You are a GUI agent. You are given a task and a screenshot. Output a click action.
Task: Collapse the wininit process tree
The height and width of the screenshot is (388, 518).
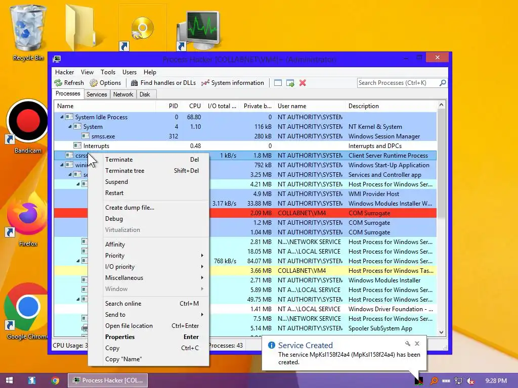(62, 165)
